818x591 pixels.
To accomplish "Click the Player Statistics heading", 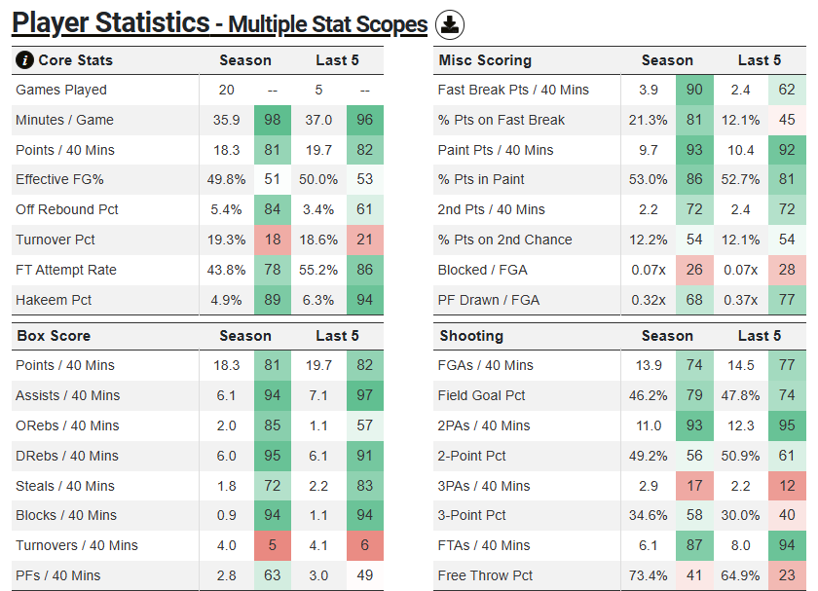I will pos(111,23).
